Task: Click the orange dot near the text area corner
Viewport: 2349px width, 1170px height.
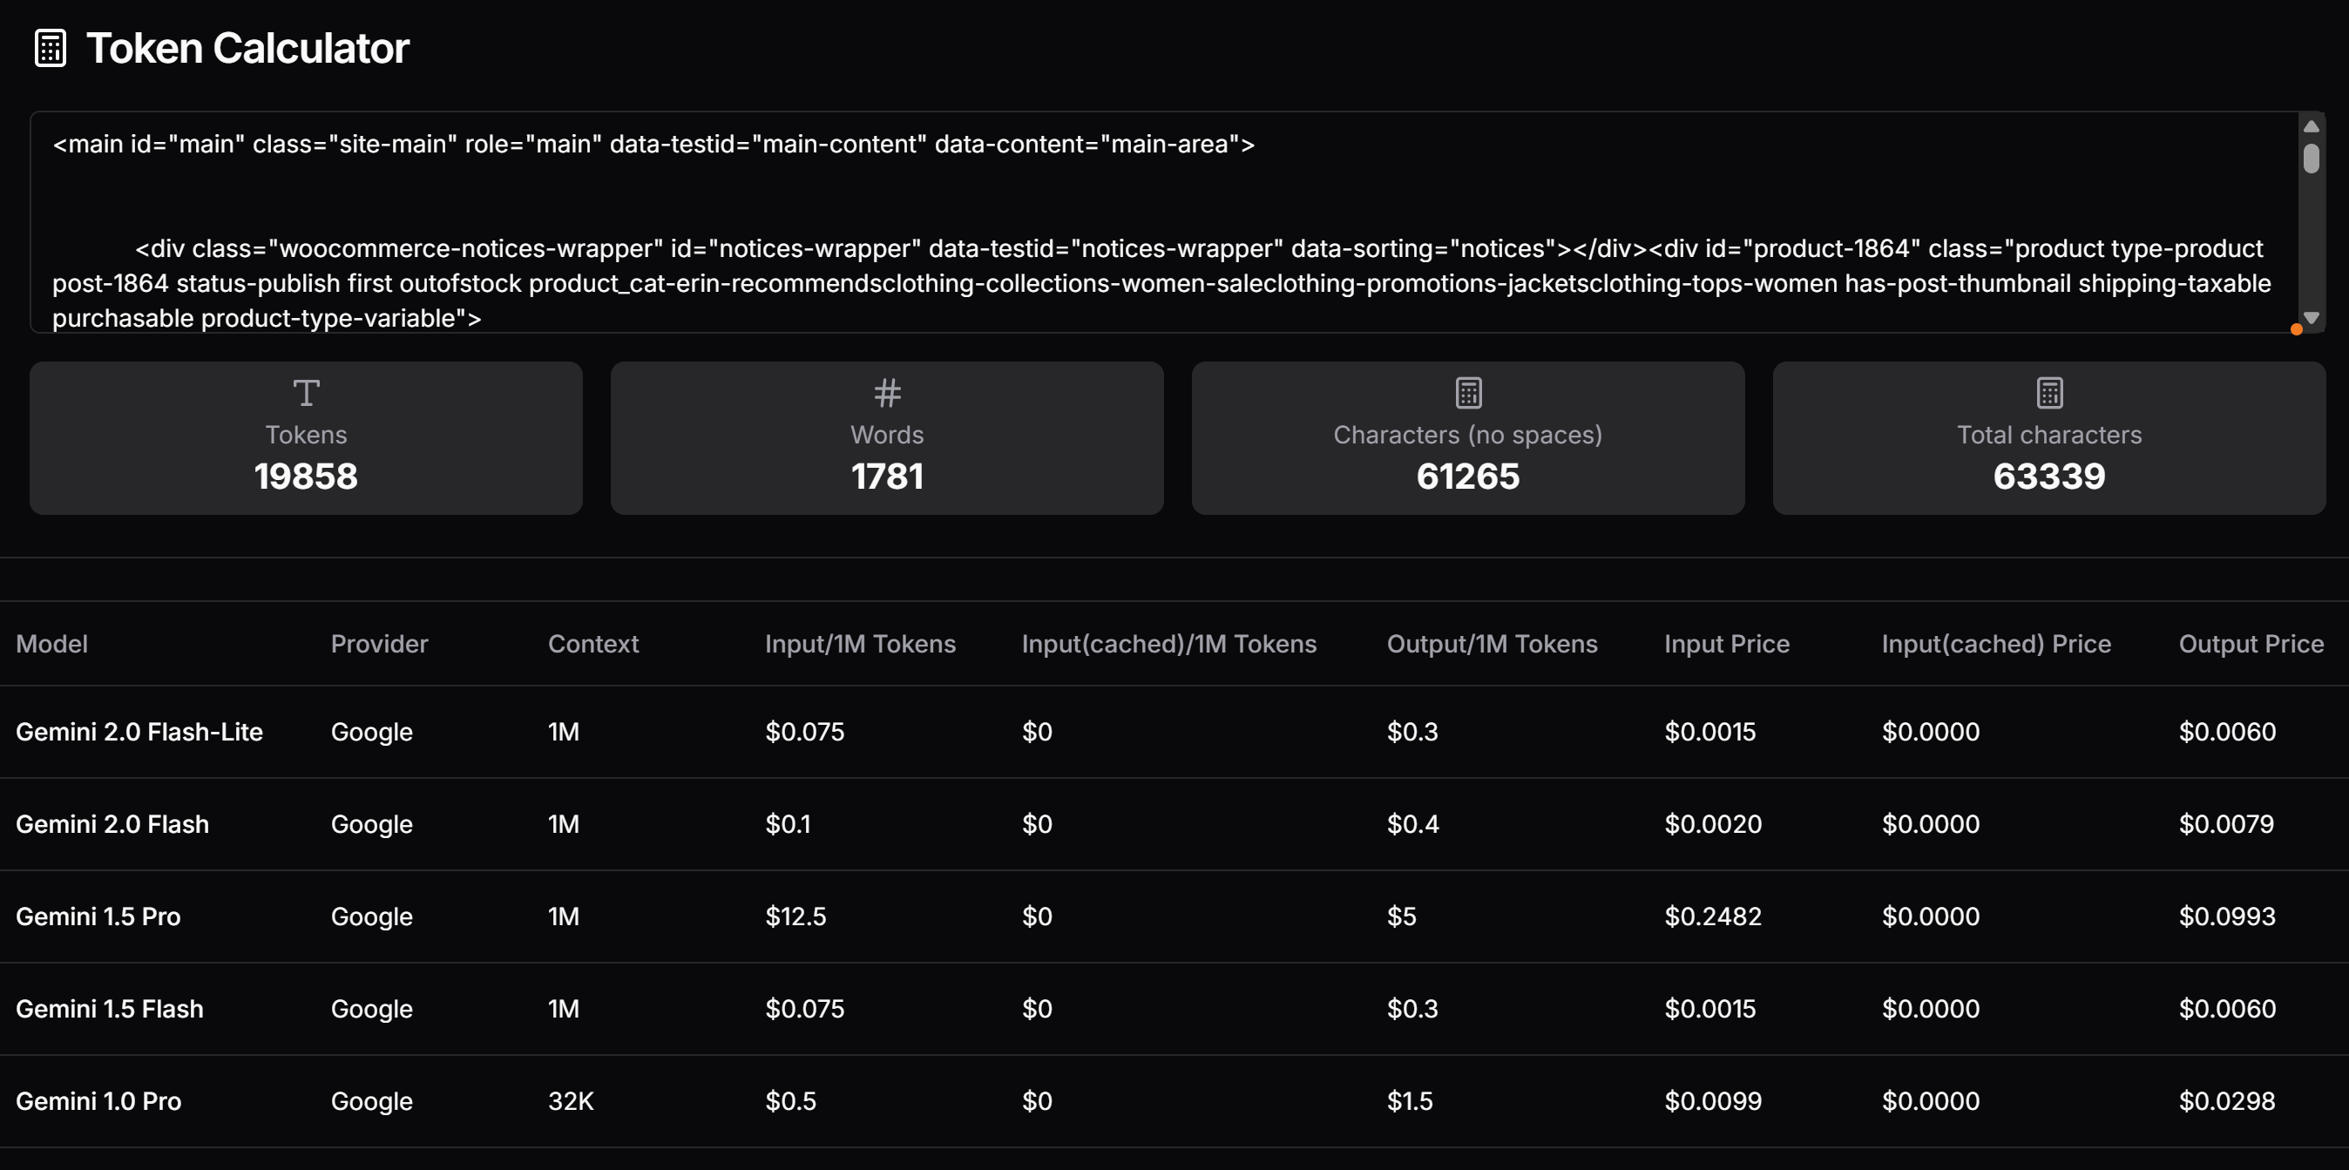Action: (x=2296, y=330)
